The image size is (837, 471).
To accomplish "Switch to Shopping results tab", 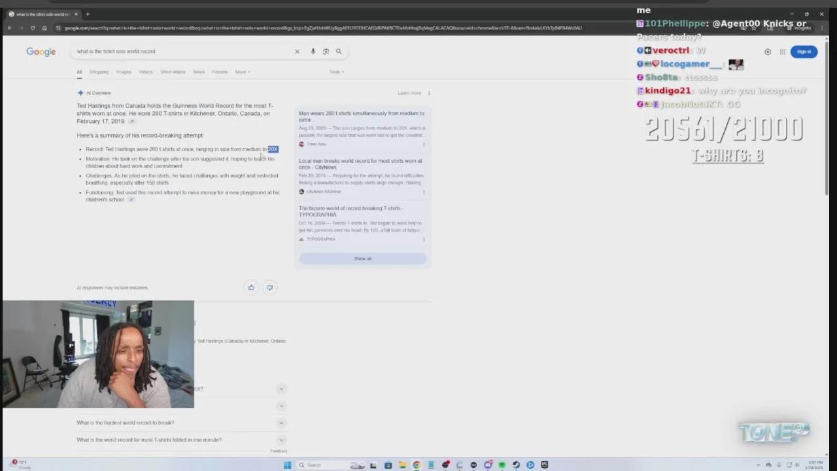I will (99, 72).
